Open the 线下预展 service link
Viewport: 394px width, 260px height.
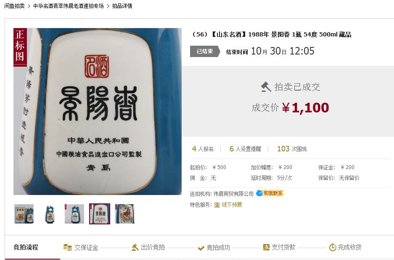point(232,205)
